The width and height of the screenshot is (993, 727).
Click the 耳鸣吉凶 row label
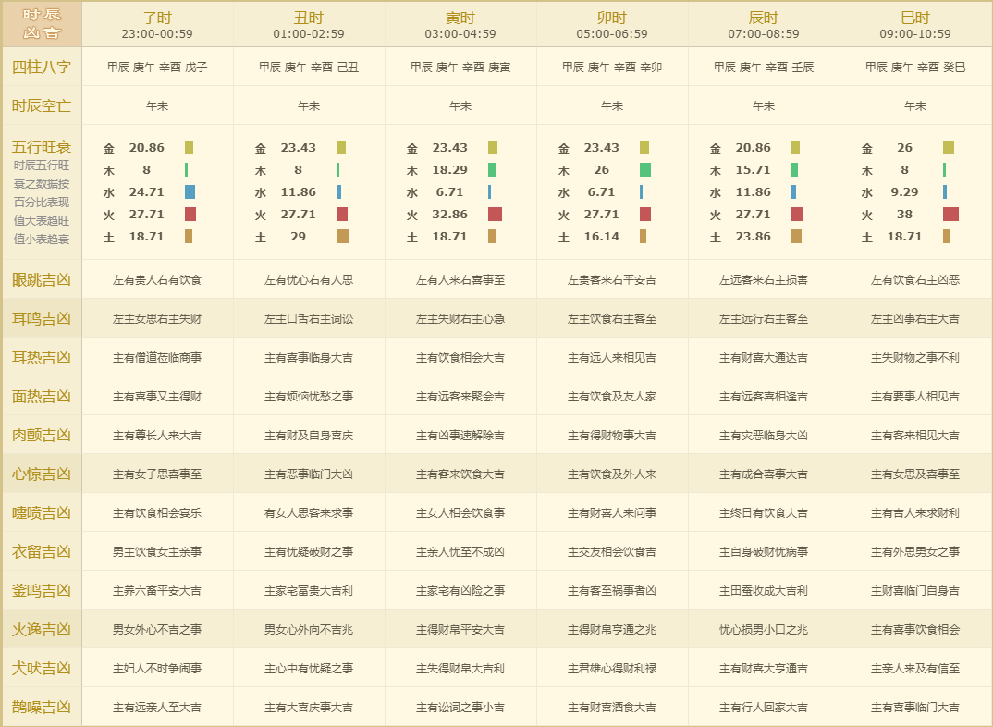click(42, 318)
